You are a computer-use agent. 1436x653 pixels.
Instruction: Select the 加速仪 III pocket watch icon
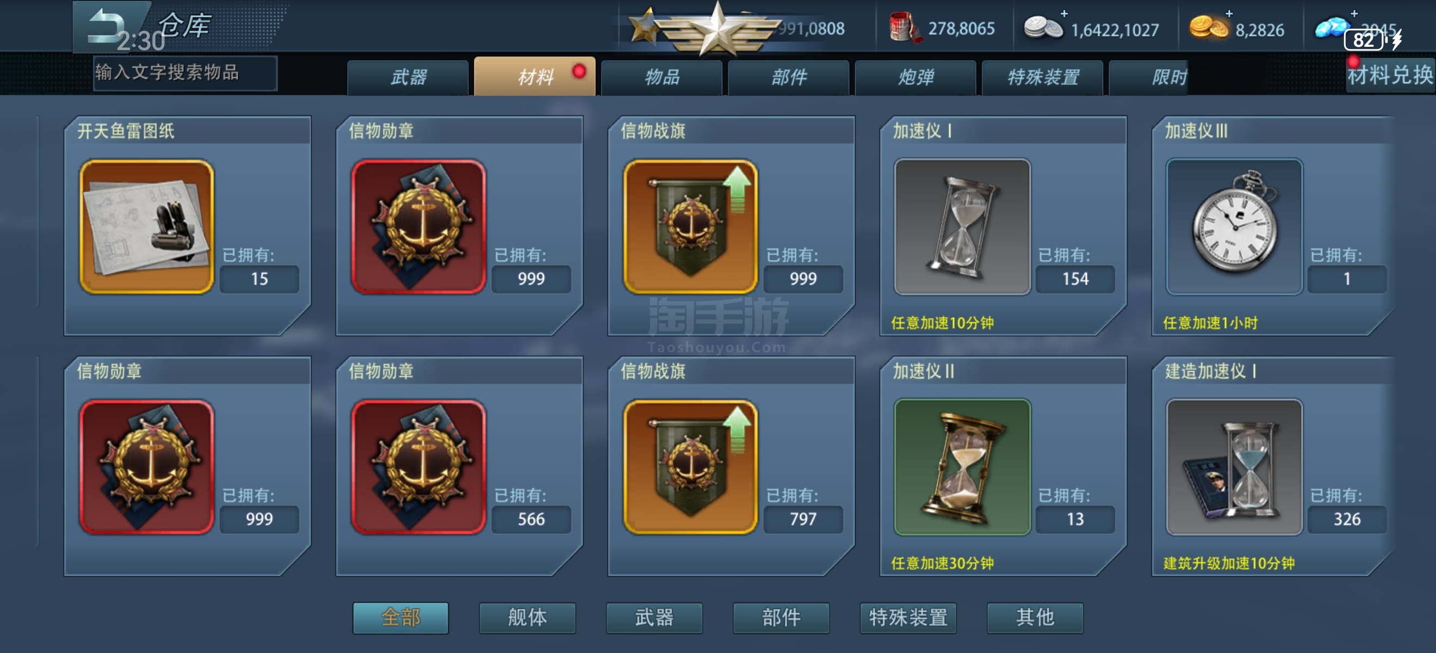1234,226
